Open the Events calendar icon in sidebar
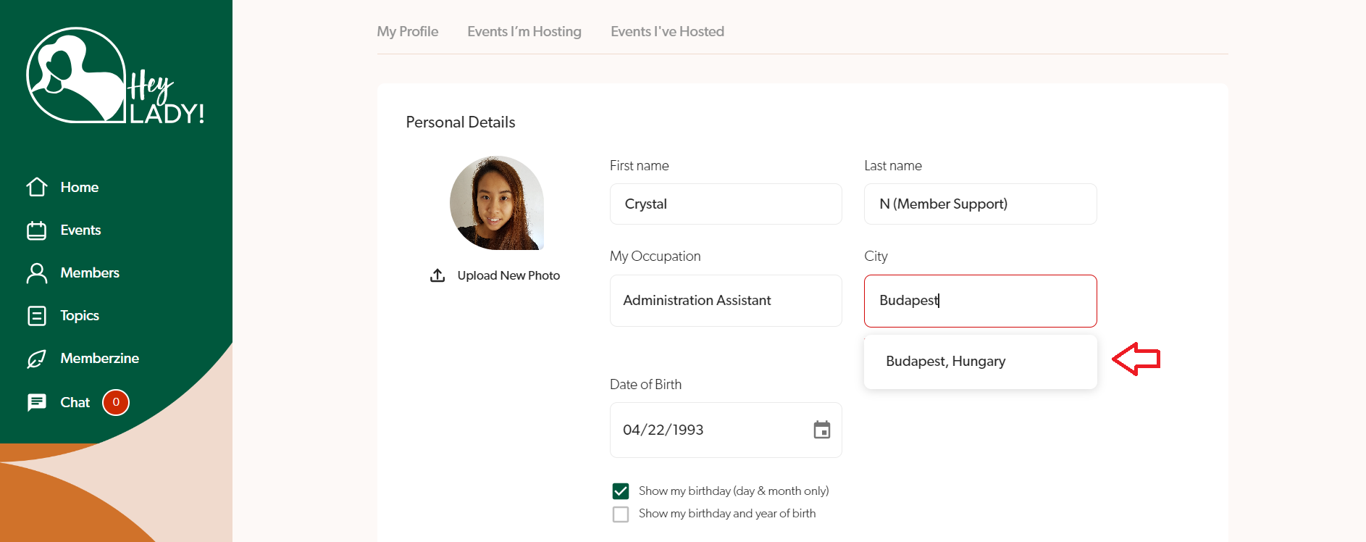1366x542 pixels. pos(37,230)
